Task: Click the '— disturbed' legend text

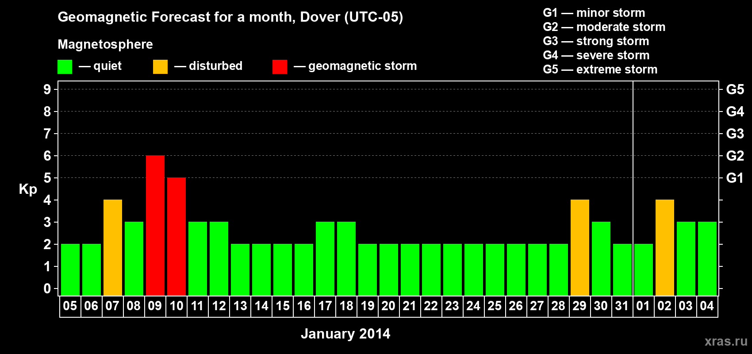Action: [208, 66]
